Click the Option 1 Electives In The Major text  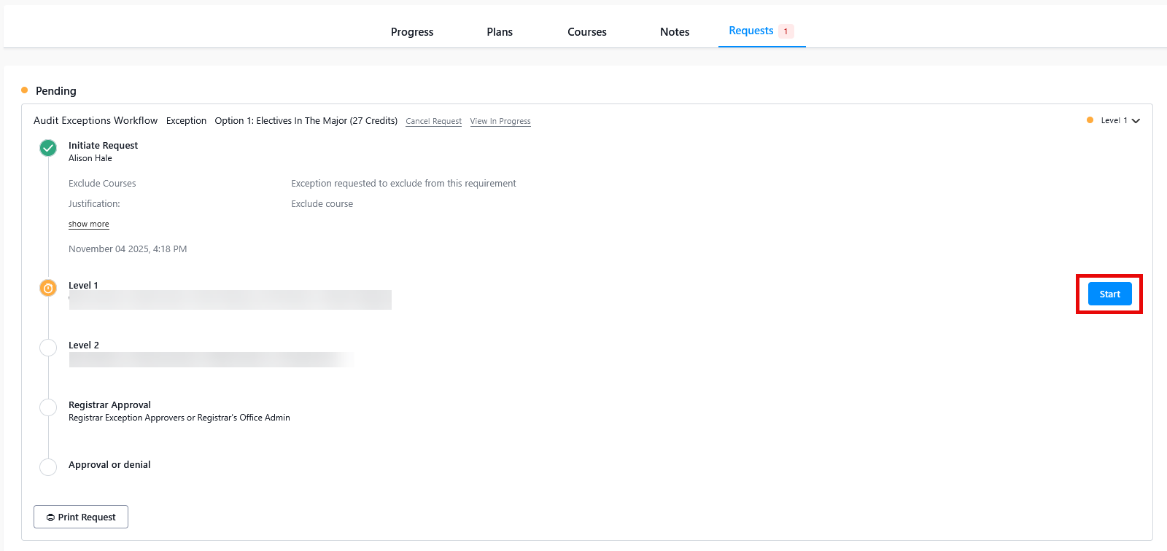pos(306,121)
